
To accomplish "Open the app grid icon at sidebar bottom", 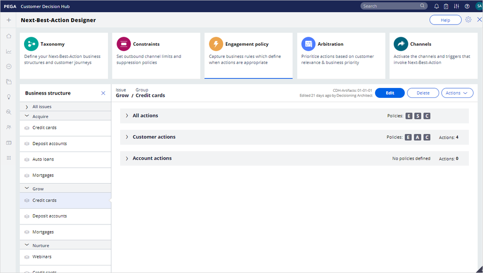I will 8,158.
